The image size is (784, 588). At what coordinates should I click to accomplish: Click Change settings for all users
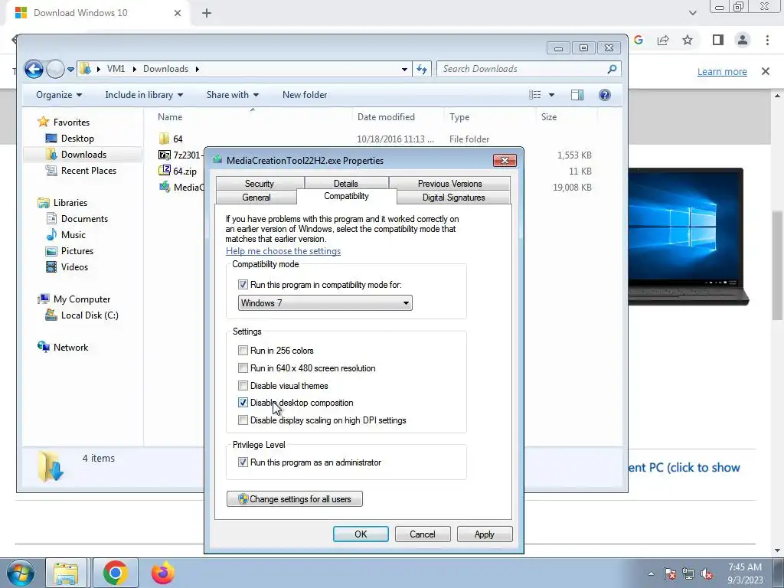(x=295, y=499)
